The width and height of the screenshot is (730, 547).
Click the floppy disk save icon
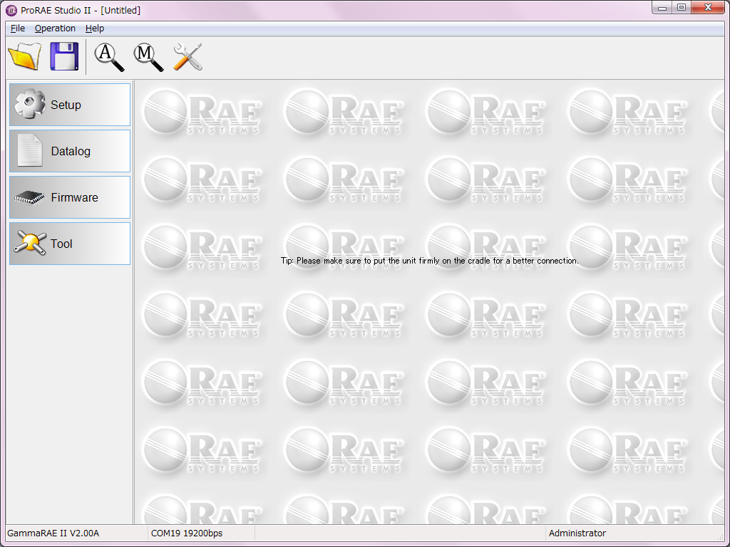coord(64,56)
